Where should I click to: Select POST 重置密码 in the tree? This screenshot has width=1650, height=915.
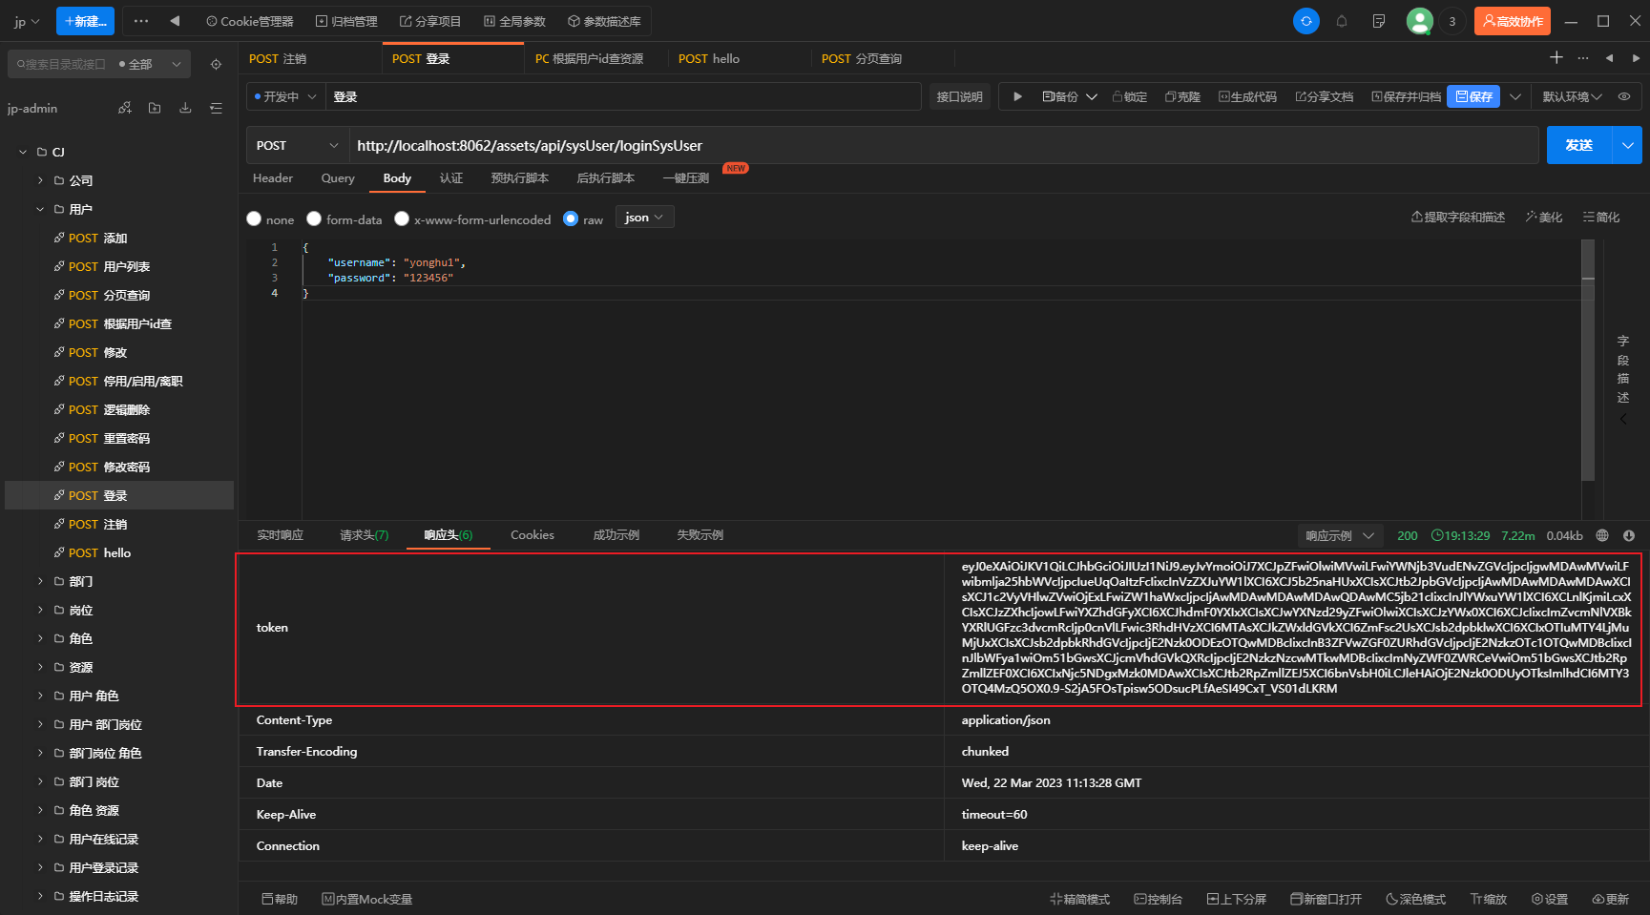point(119,438)
